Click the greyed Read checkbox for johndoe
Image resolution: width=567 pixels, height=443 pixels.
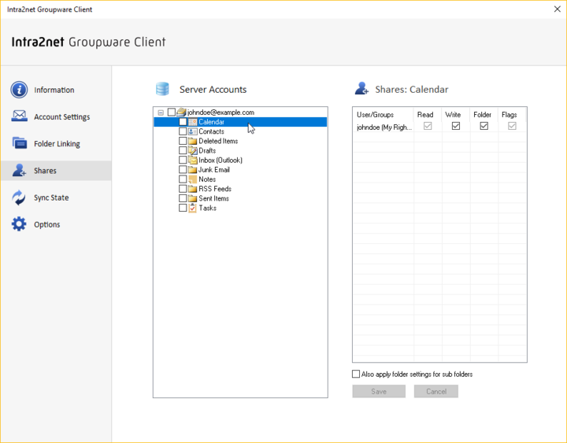pos(428,126)
